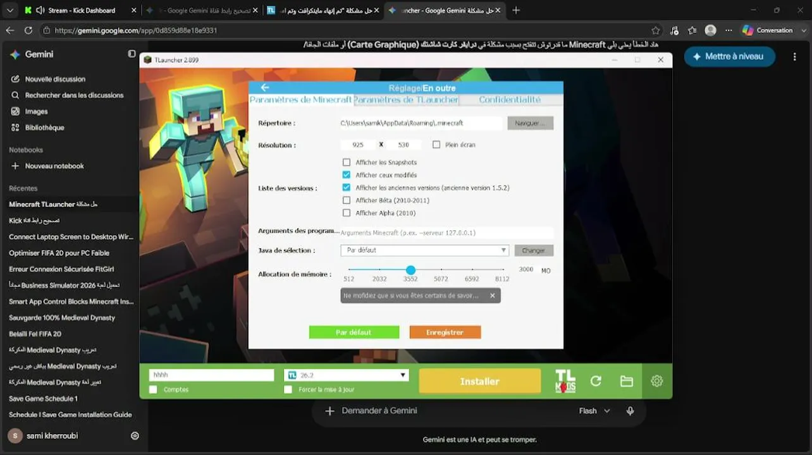Screen dimensions: 812x455
Task: Click the memory value field 3000
Action: pyautogui.click(x=526, y=269)
